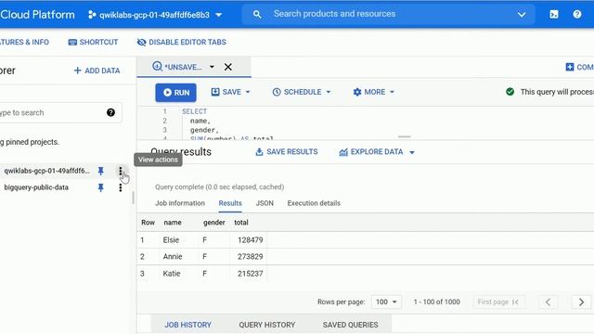Click Compose new query button
594x334 pixels.
(579, 67)
